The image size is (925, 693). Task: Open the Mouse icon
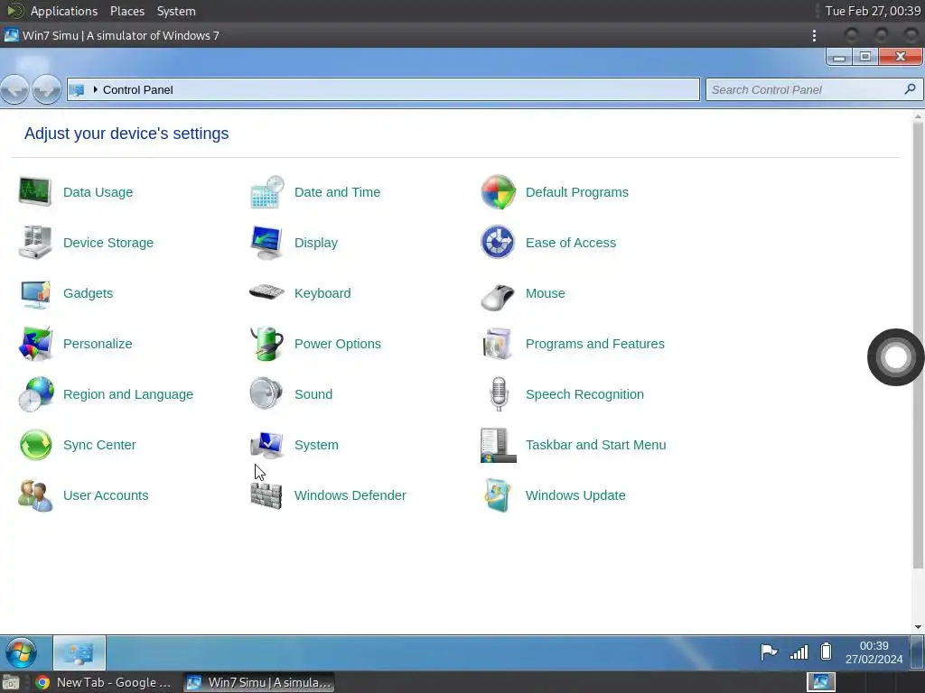[x=498, y=296]
